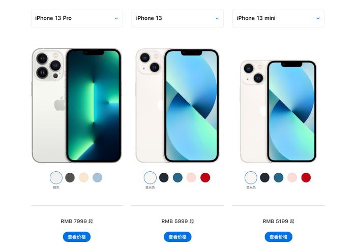Select red color for iPhone 13
Viewport: 356px width, 247px height.
coord(205,177)
